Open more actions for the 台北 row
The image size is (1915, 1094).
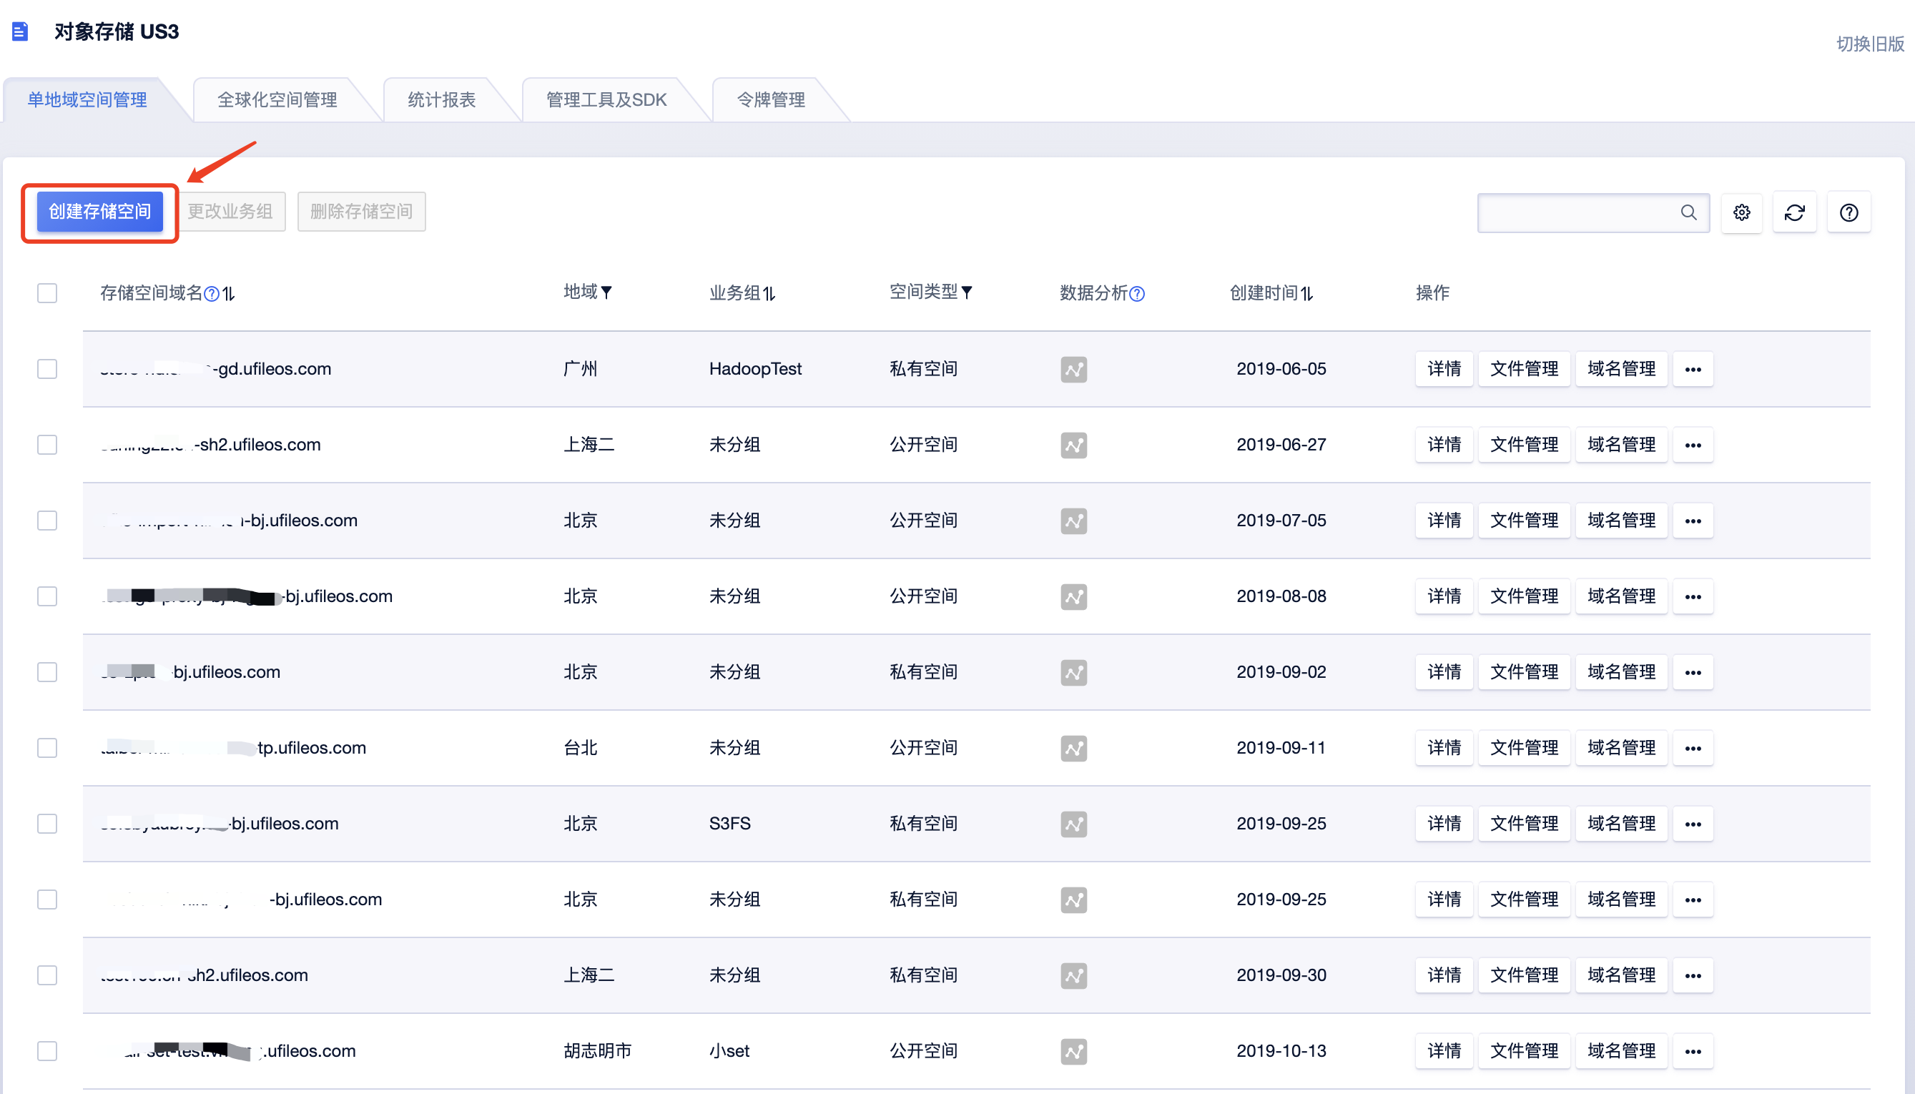click(x=1692, y=749)
